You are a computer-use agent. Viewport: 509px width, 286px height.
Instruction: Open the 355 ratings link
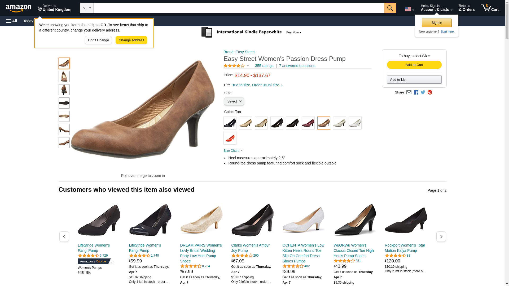pyautogui.click(x=264, y=66)
